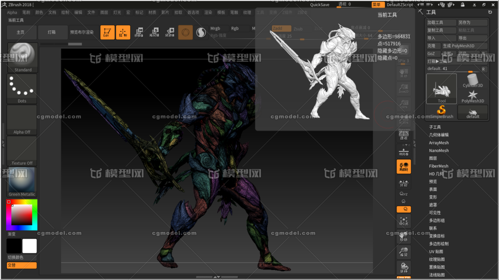Open the Alpha menu
Image resolution: width=499 pixels, height=280 pixels.
pyautogui.click(x=12, y=12)
